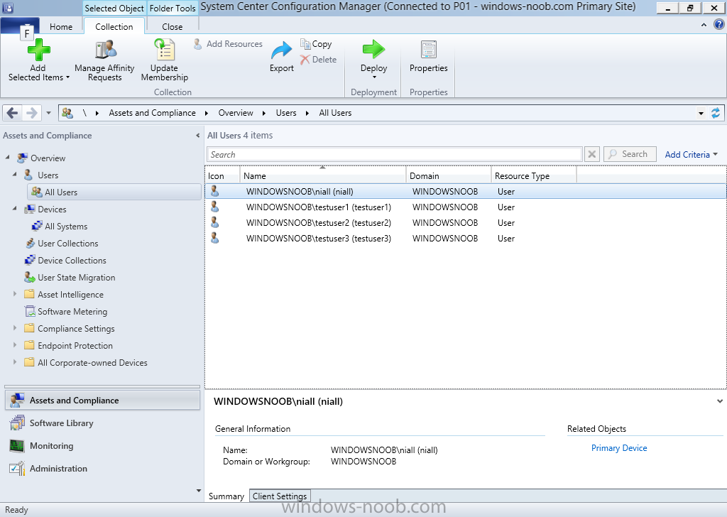The width and height of the screenshot is (727, 517).
Task: Minimize the ribbon with the up arrow
Action: point(704,25)
